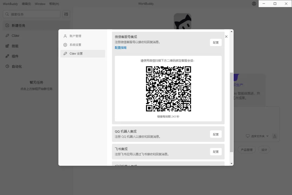This screenshot has height=195, width=292.
Task: Click the 链接有效期 243 秒 text
Action: (x=168, y=116)
